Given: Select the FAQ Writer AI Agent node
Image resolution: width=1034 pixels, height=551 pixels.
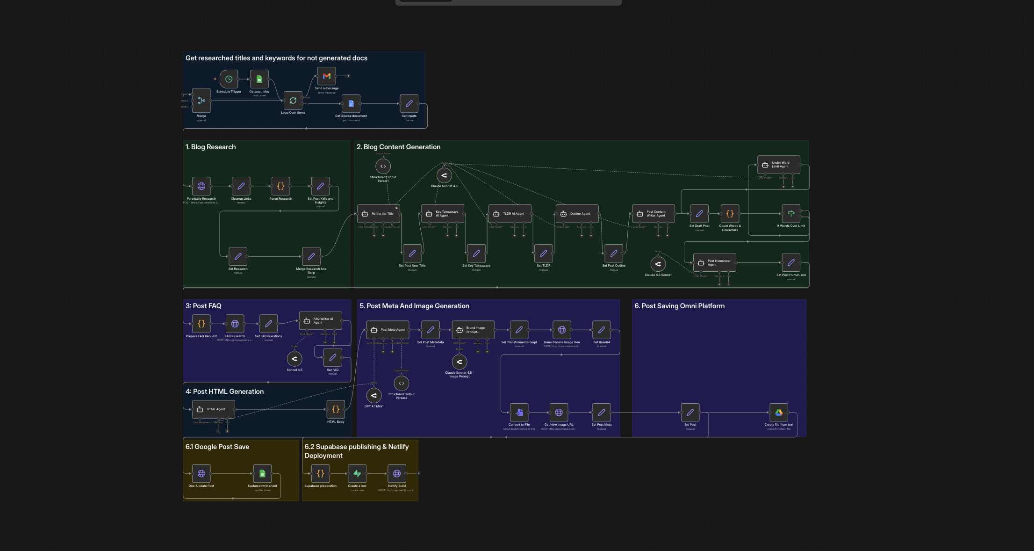Looking at the screenshot, I should 320,321.
